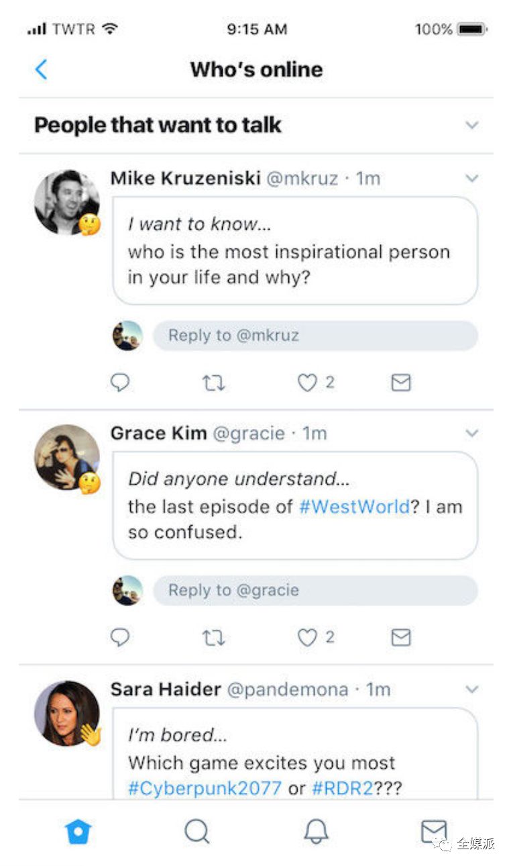Open Sara Haider's profile picture
The image size is (511, 866).
point(66,714)
